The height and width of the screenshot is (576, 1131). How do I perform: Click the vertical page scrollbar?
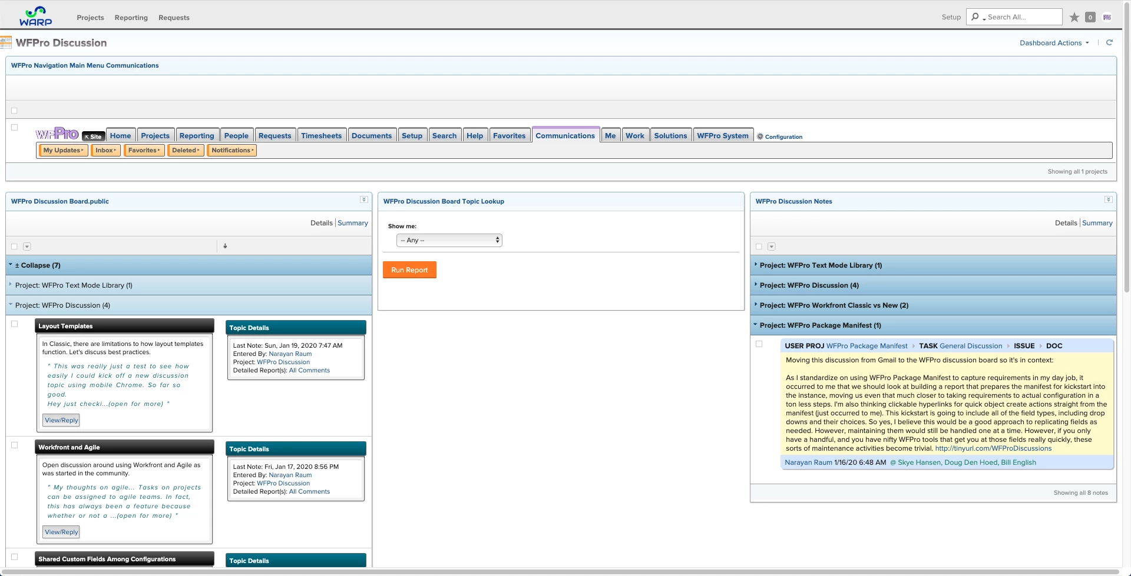tap(1127, 147)
